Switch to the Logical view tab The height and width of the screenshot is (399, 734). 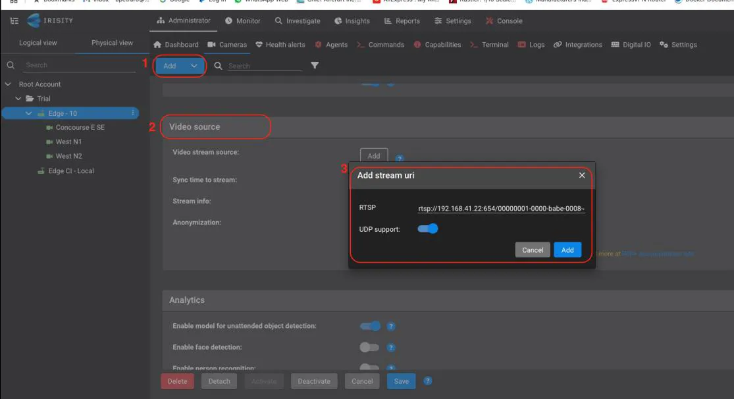38,43
